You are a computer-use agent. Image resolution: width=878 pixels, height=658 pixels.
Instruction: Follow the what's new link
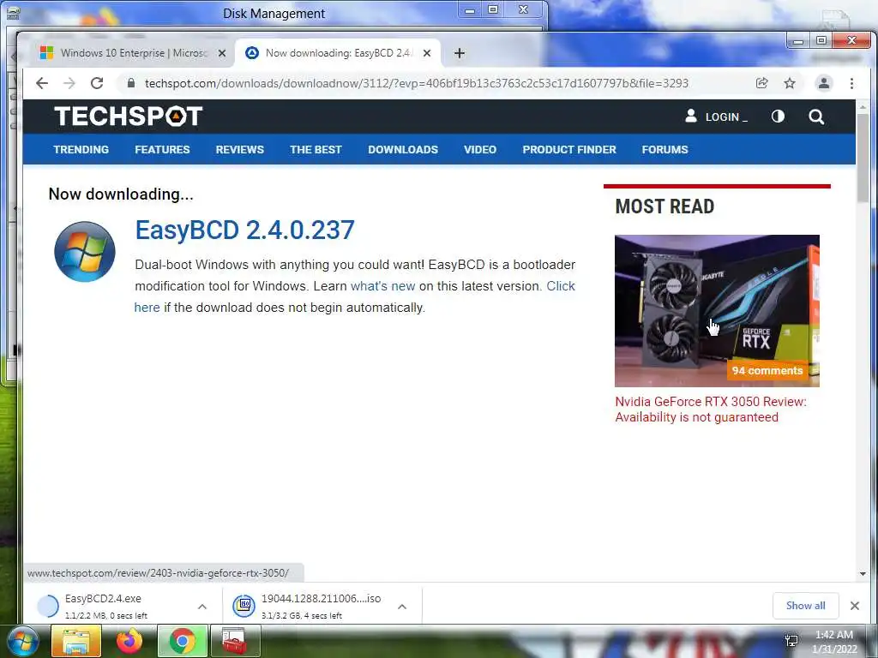(383, 286)
